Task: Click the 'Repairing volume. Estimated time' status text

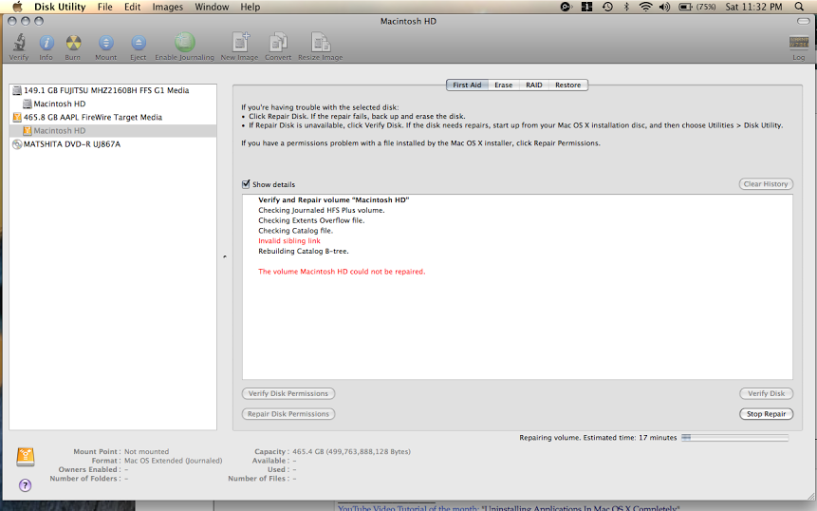Action: pos(598,438)
